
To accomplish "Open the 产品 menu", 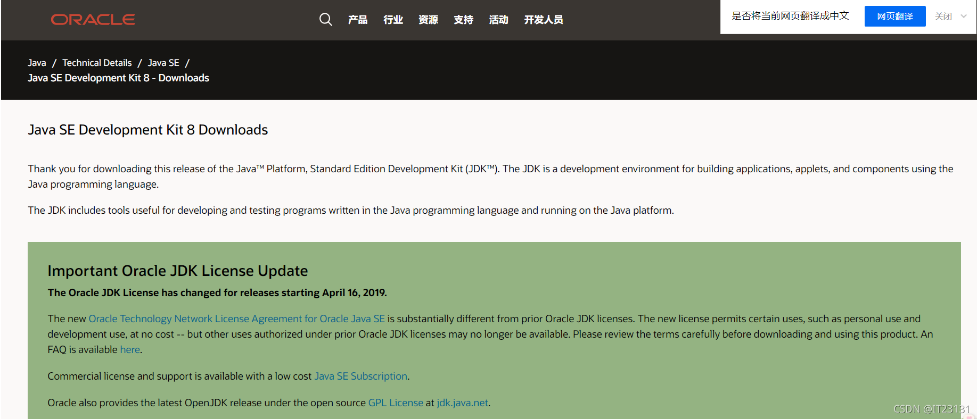I will tap(358, 20).
